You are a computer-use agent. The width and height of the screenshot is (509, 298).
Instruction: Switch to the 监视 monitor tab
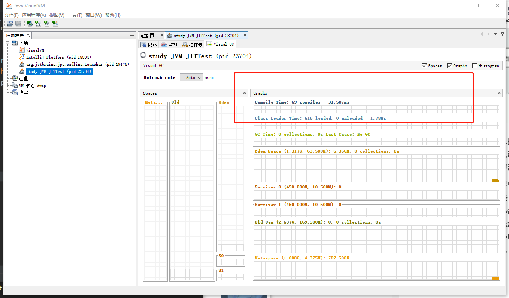169,44
